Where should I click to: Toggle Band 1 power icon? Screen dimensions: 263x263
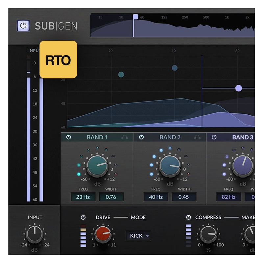click(68, 137)
